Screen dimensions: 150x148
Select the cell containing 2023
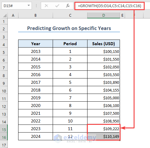pos(35,129)
